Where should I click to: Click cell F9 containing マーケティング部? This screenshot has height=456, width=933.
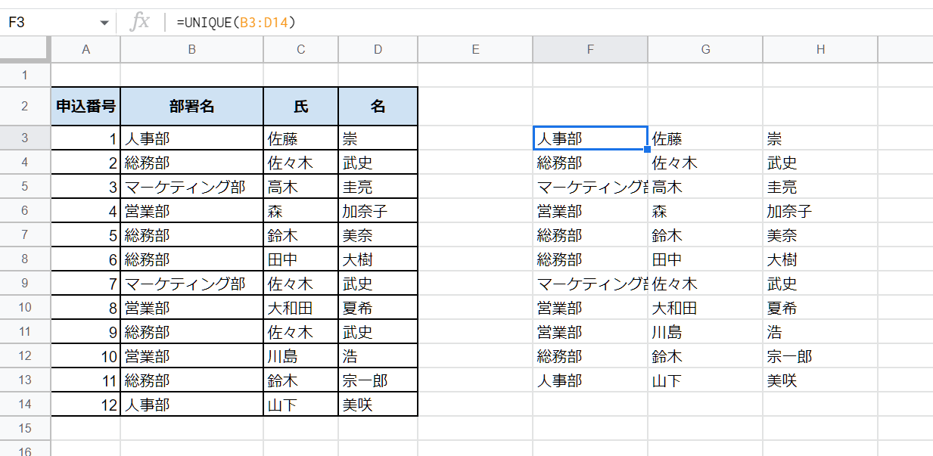coord(589,283)
